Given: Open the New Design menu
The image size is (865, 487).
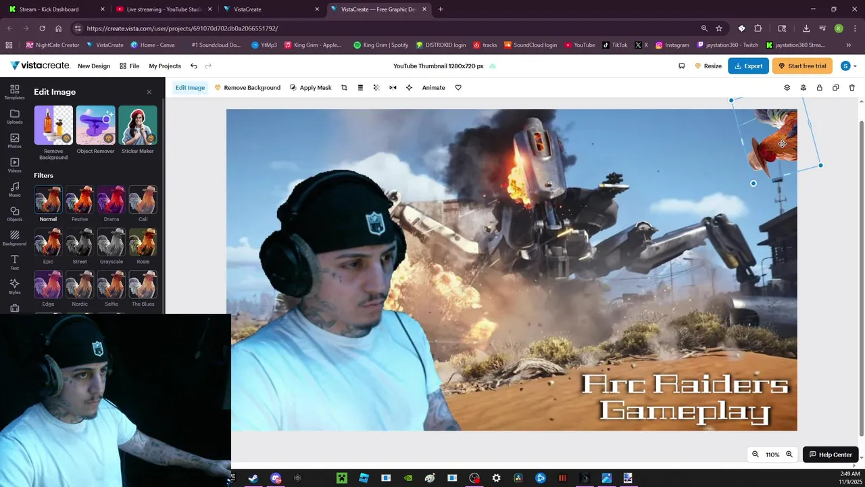Looking at the screenshot, I should pos(94,66).
